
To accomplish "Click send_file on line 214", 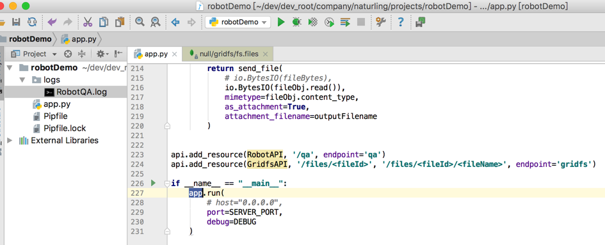I will click(258, 68).
